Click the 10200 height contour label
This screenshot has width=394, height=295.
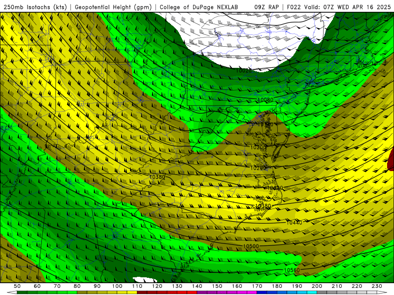[x=258, y=147]
